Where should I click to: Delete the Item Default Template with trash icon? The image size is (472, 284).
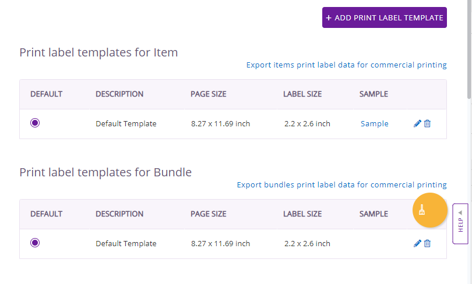click(427, 123)
